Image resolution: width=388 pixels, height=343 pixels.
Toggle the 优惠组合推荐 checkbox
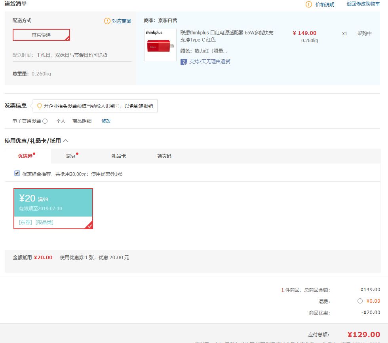[x=17, y=173]
